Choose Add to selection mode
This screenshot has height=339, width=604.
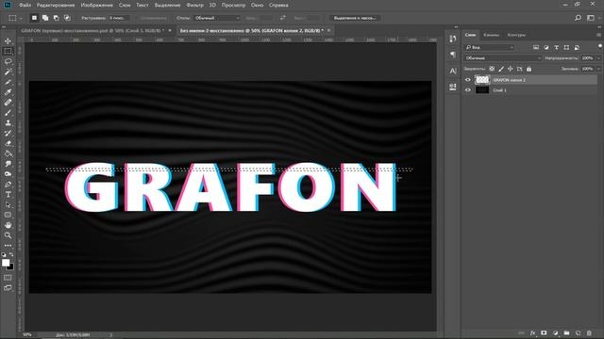(45, 18)
